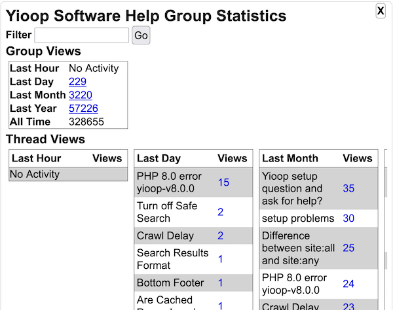This screenshot has width=393, height=310.
Task: Click the view count 35 for Yioop setup question
Action: point(348,188)
